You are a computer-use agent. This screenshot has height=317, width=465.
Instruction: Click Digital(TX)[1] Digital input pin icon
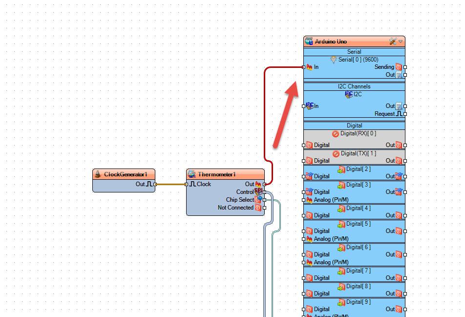pos(309,161)
